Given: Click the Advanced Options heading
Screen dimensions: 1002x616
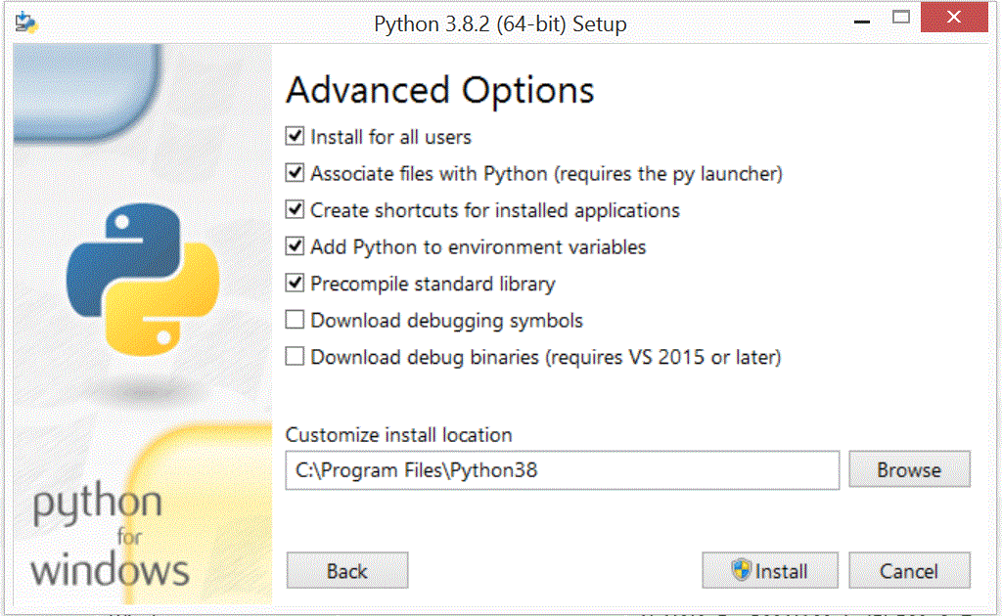Looking at the screenshot, I should 440,91.
